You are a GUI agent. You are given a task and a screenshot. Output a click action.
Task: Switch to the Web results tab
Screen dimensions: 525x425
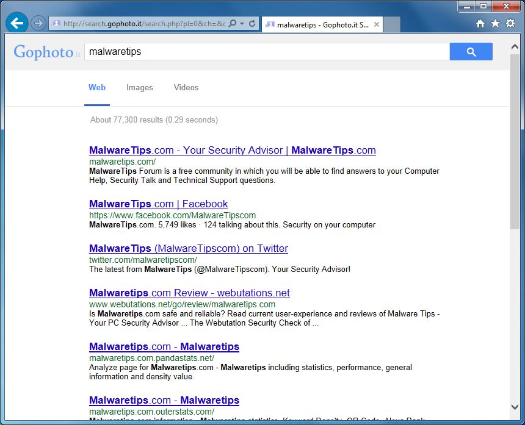pyautogui.click(x=97, y=88)
